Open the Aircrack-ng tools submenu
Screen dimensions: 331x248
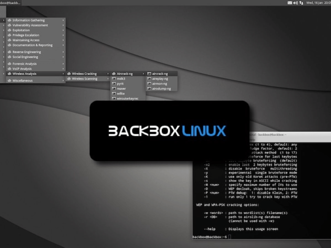tap(128, 74)
